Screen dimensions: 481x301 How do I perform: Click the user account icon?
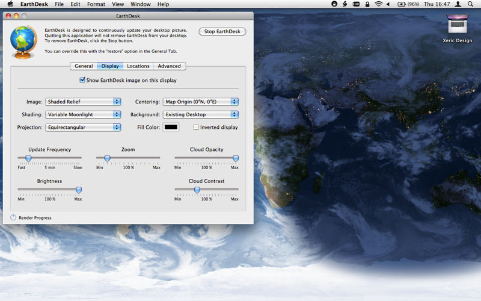tap(458, 4)
